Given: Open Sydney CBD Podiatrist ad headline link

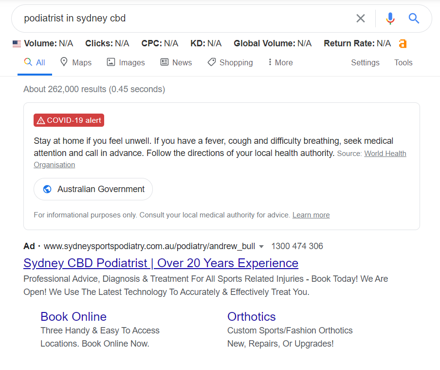Looking at the screenshot, I should pos(161,263).
